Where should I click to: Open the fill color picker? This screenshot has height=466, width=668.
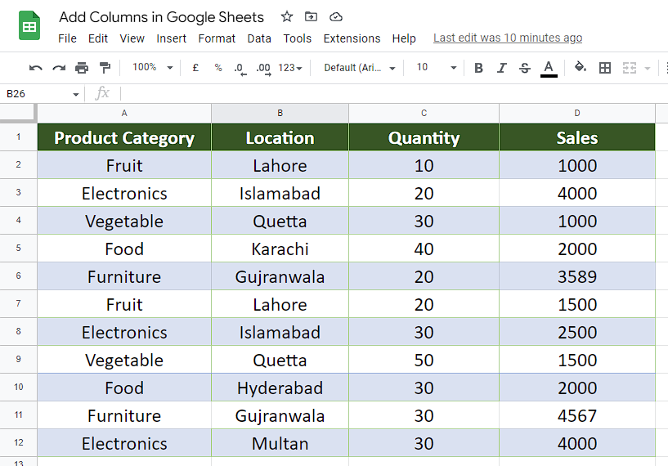581,67
